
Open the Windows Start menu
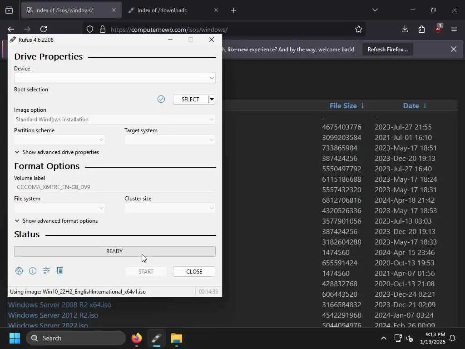(x=15, y=338)
